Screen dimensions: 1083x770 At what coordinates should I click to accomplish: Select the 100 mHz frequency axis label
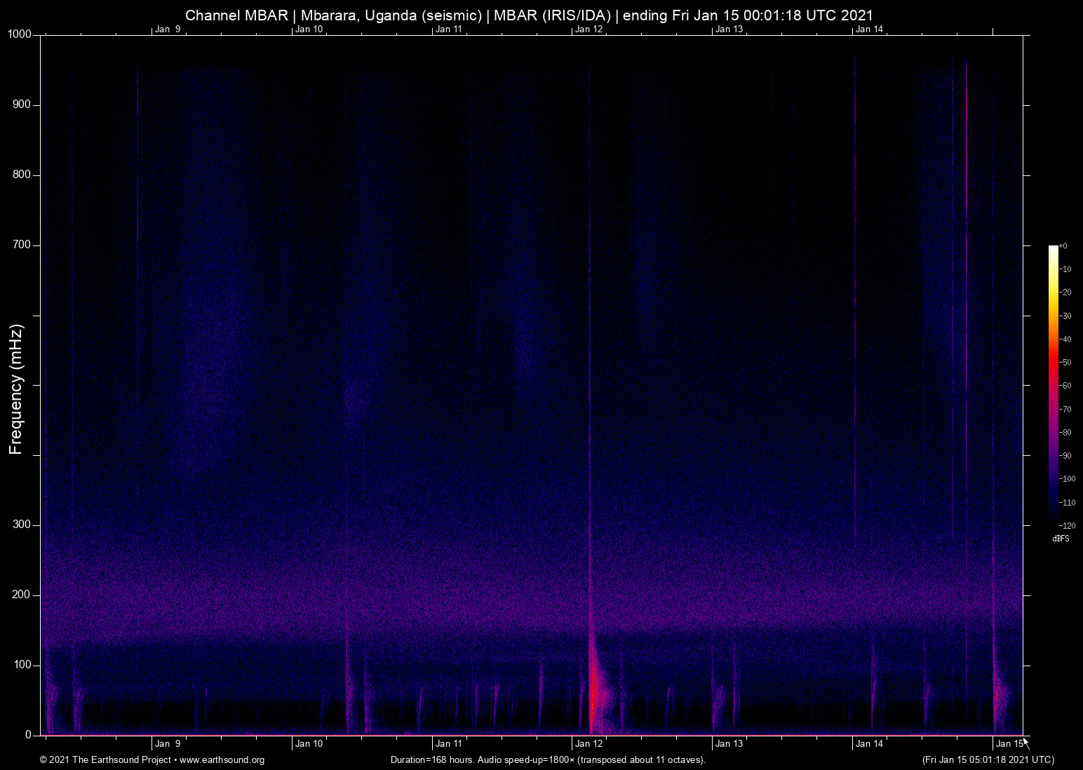coord(22,665)
